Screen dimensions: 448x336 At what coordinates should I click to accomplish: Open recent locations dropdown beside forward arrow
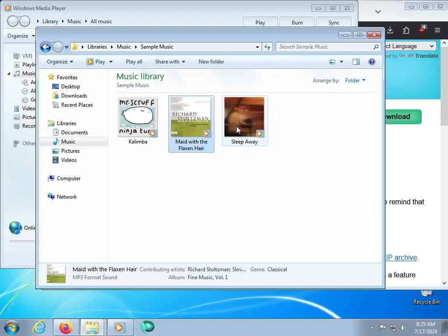click(66, 47)
